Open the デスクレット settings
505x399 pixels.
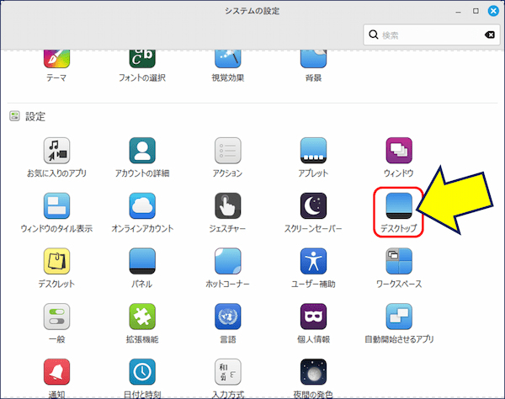tap(56, 263)
